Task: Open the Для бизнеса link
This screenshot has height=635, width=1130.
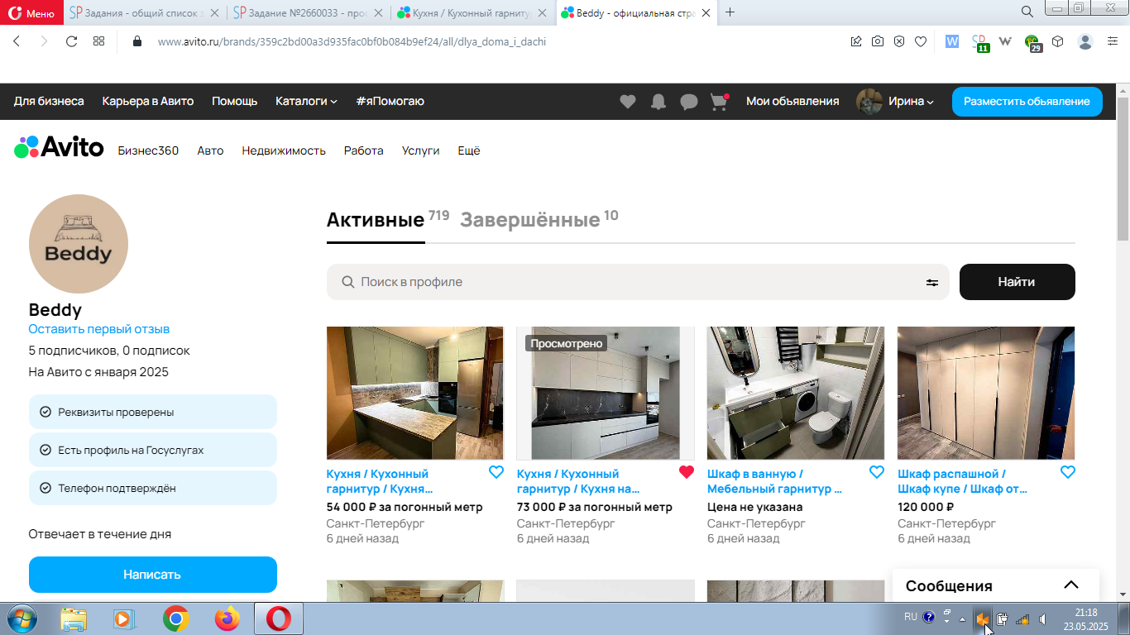Action: tap(49, 102)
